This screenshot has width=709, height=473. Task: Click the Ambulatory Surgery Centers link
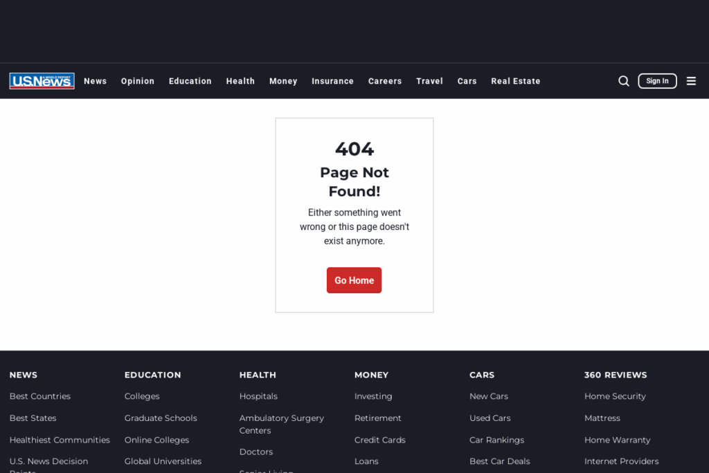281,424
